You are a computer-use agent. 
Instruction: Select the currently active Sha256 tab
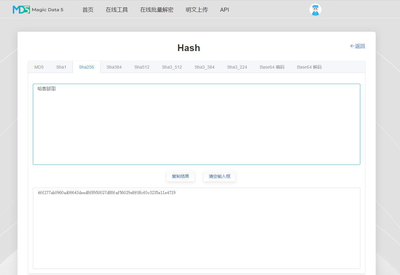point(86,67)
